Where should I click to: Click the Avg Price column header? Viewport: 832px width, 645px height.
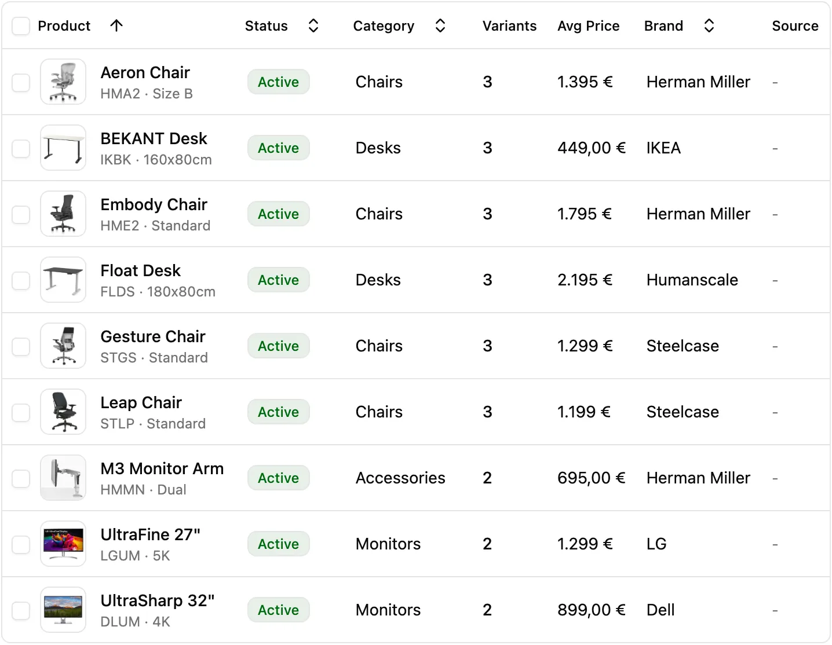589,25
